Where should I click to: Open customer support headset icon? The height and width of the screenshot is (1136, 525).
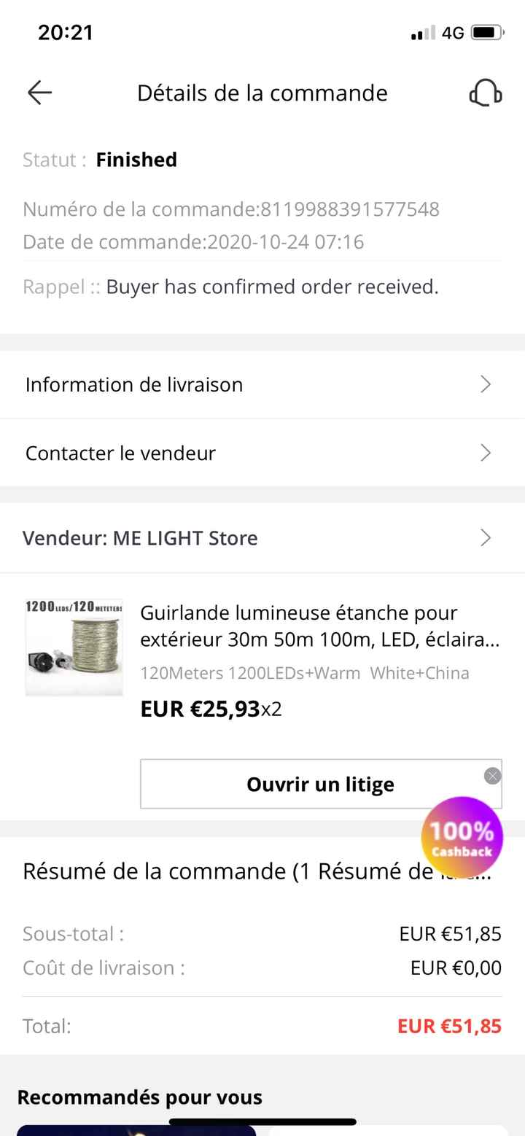[x=485, y=93]
